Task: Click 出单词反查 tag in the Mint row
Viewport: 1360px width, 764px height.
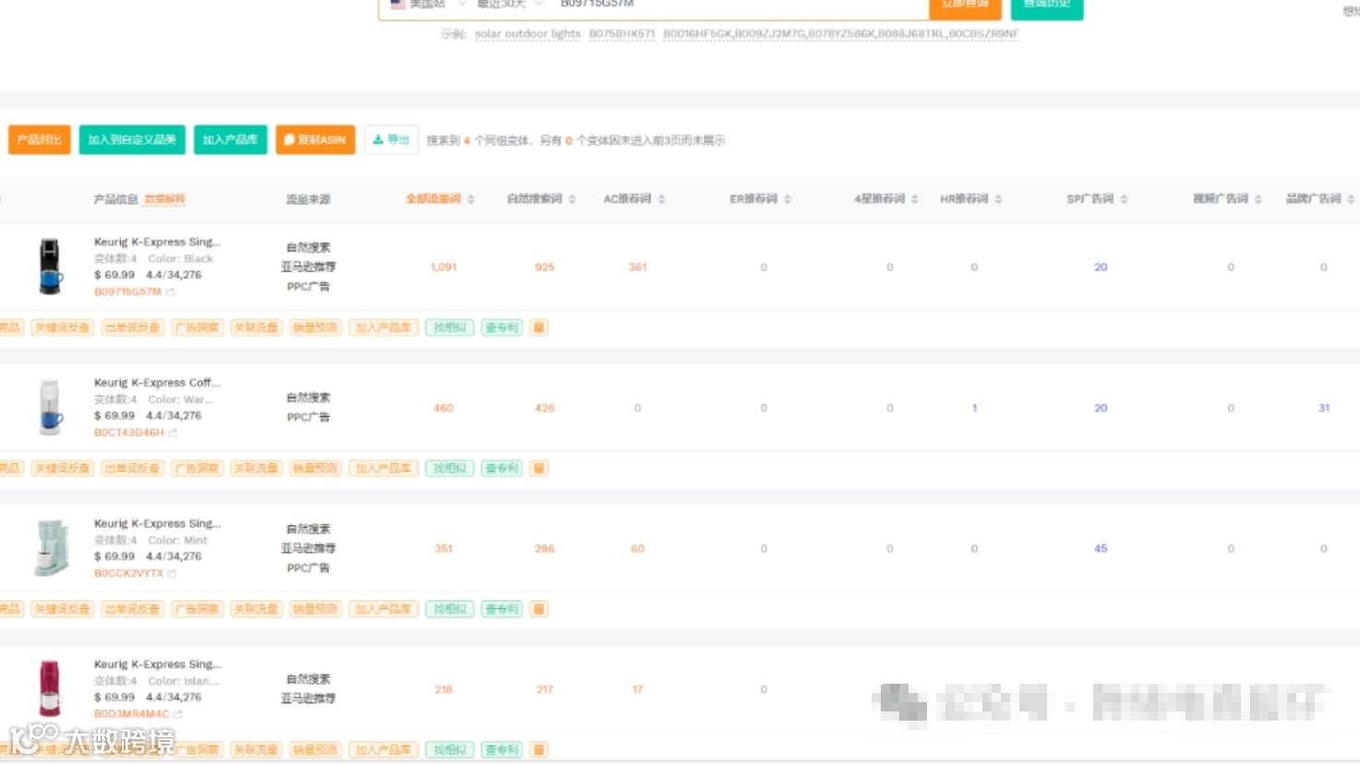Action: (132, 609)
